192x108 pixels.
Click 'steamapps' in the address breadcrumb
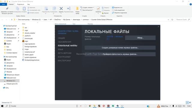[x=76, y=19]
